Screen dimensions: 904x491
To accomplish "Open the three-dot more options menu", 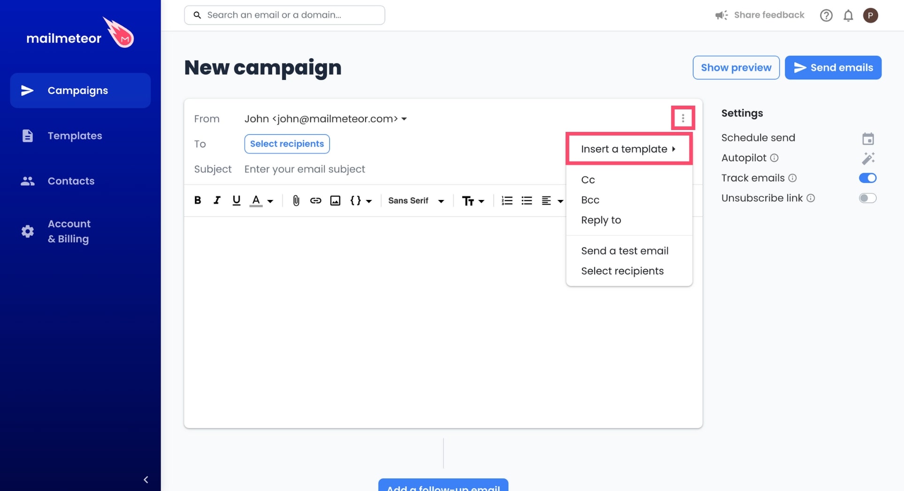I will click(683, 118).
